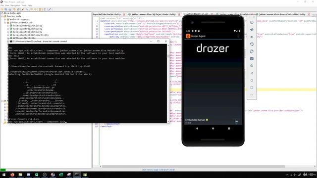This screenshot has width=317, height=178.
Task: Tap Android home button on phone screen
Action: (x=213, y=129)
